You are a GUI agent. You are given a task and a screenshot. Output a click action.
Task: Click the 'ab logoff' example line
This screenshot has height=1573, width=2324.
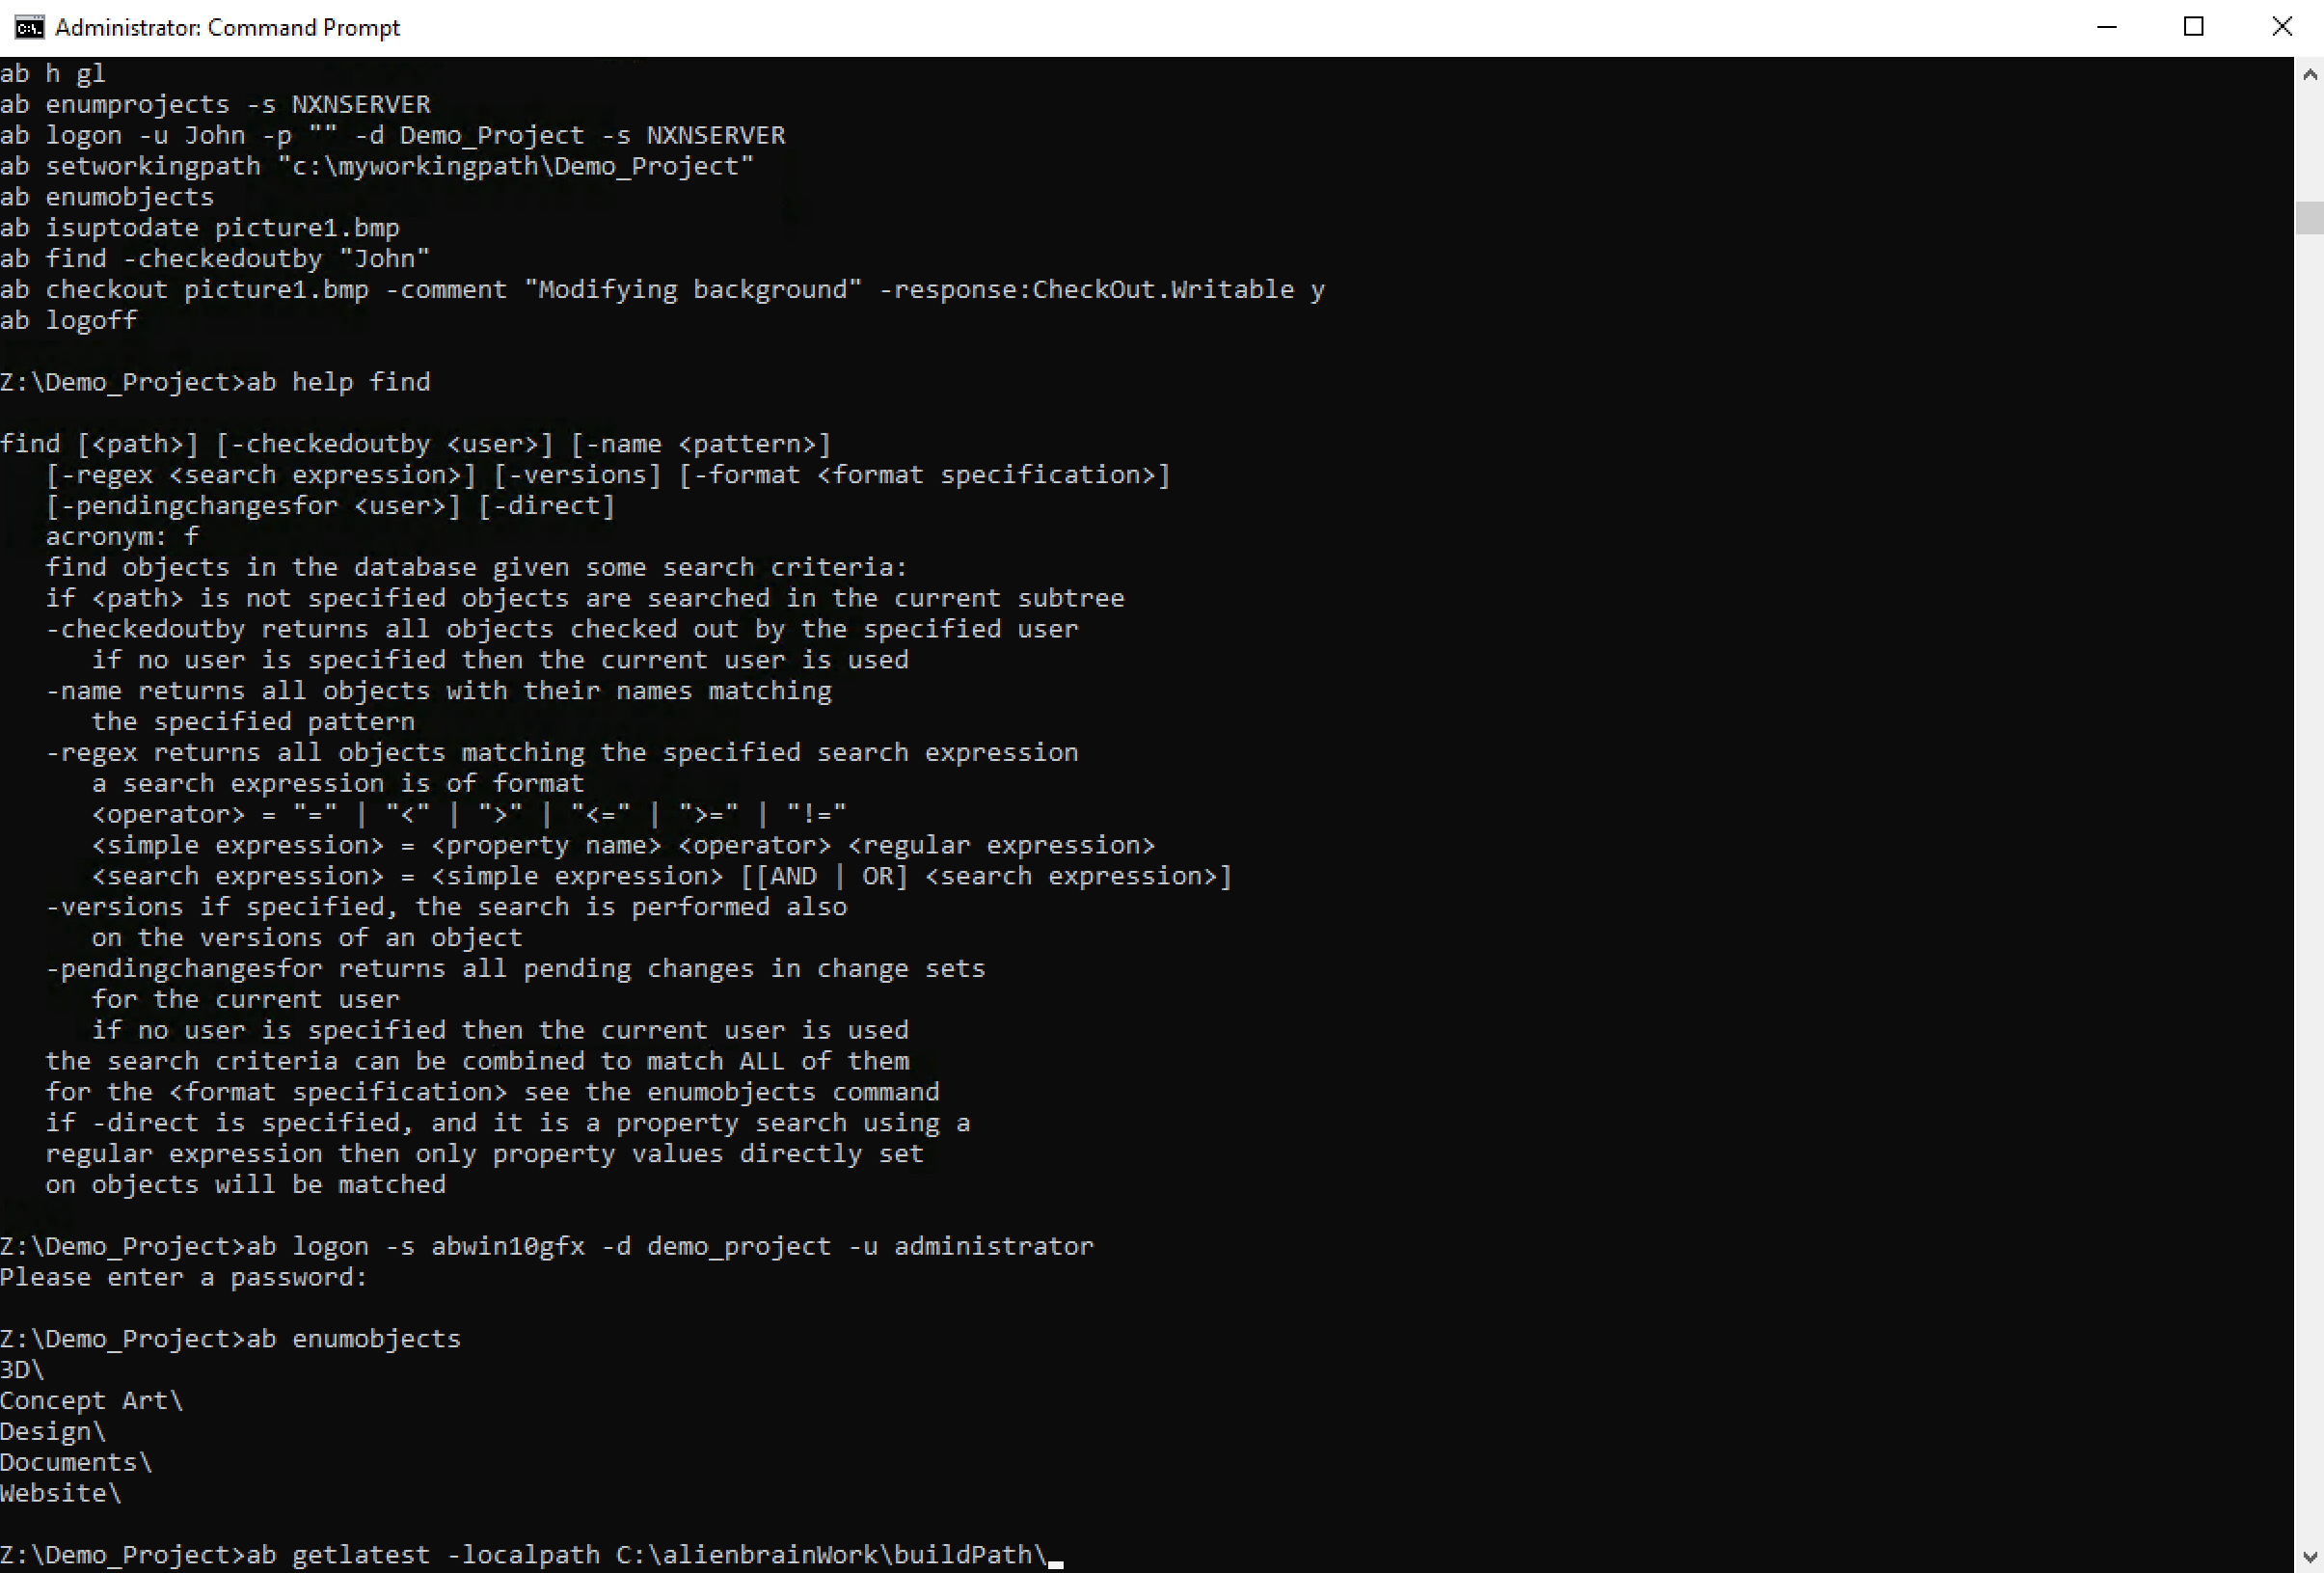(x=69, y=320)
